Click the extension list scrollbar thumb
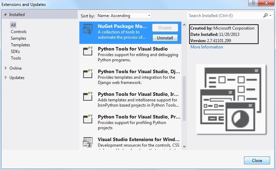Viewport: 276px width, 170px height. 184,99
